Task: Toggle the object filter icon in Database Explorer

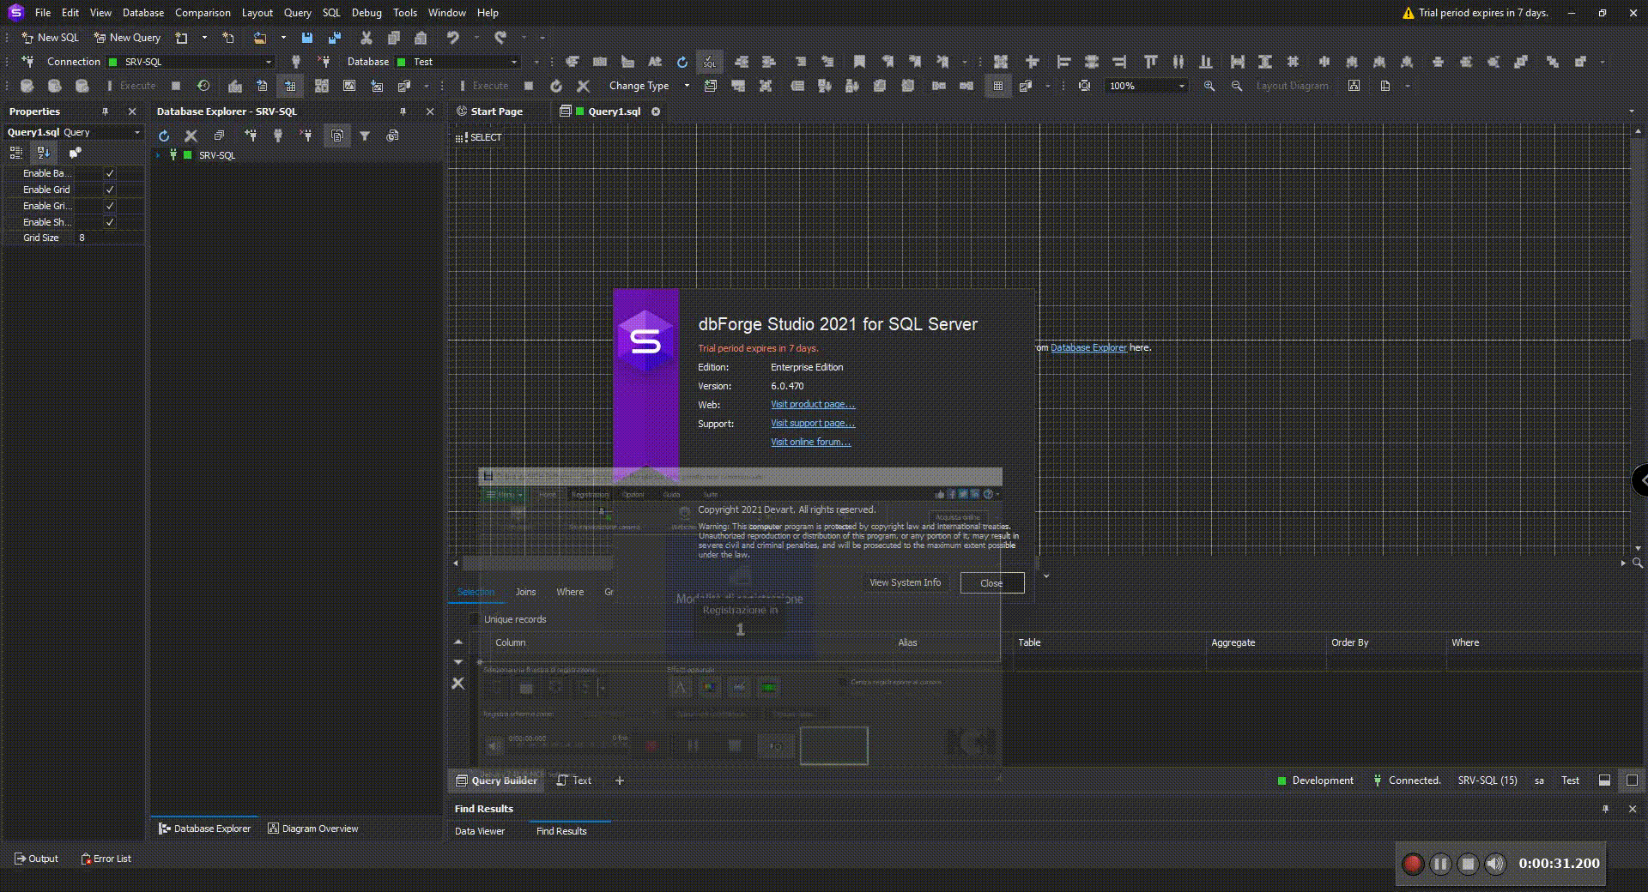Action: coord(337,136)
